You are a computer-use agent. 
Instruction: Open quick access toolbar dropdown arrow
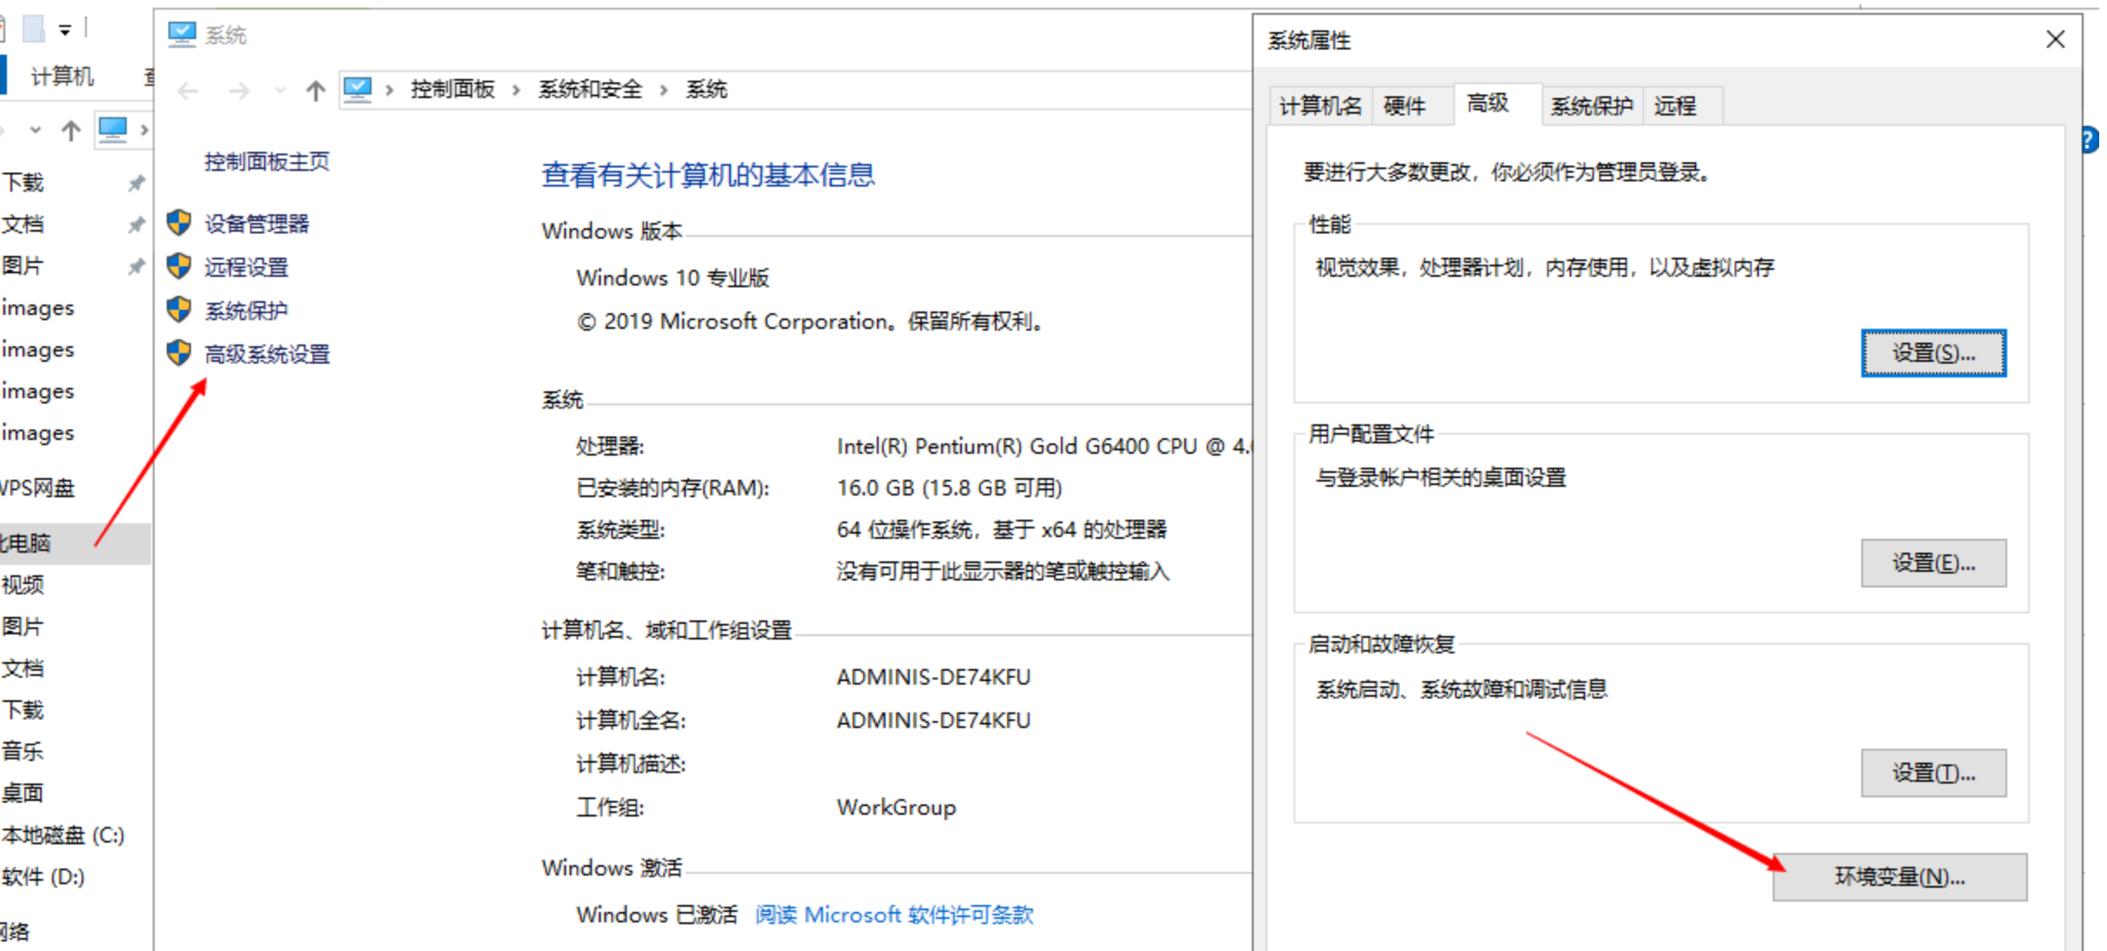tap(65, 30)
